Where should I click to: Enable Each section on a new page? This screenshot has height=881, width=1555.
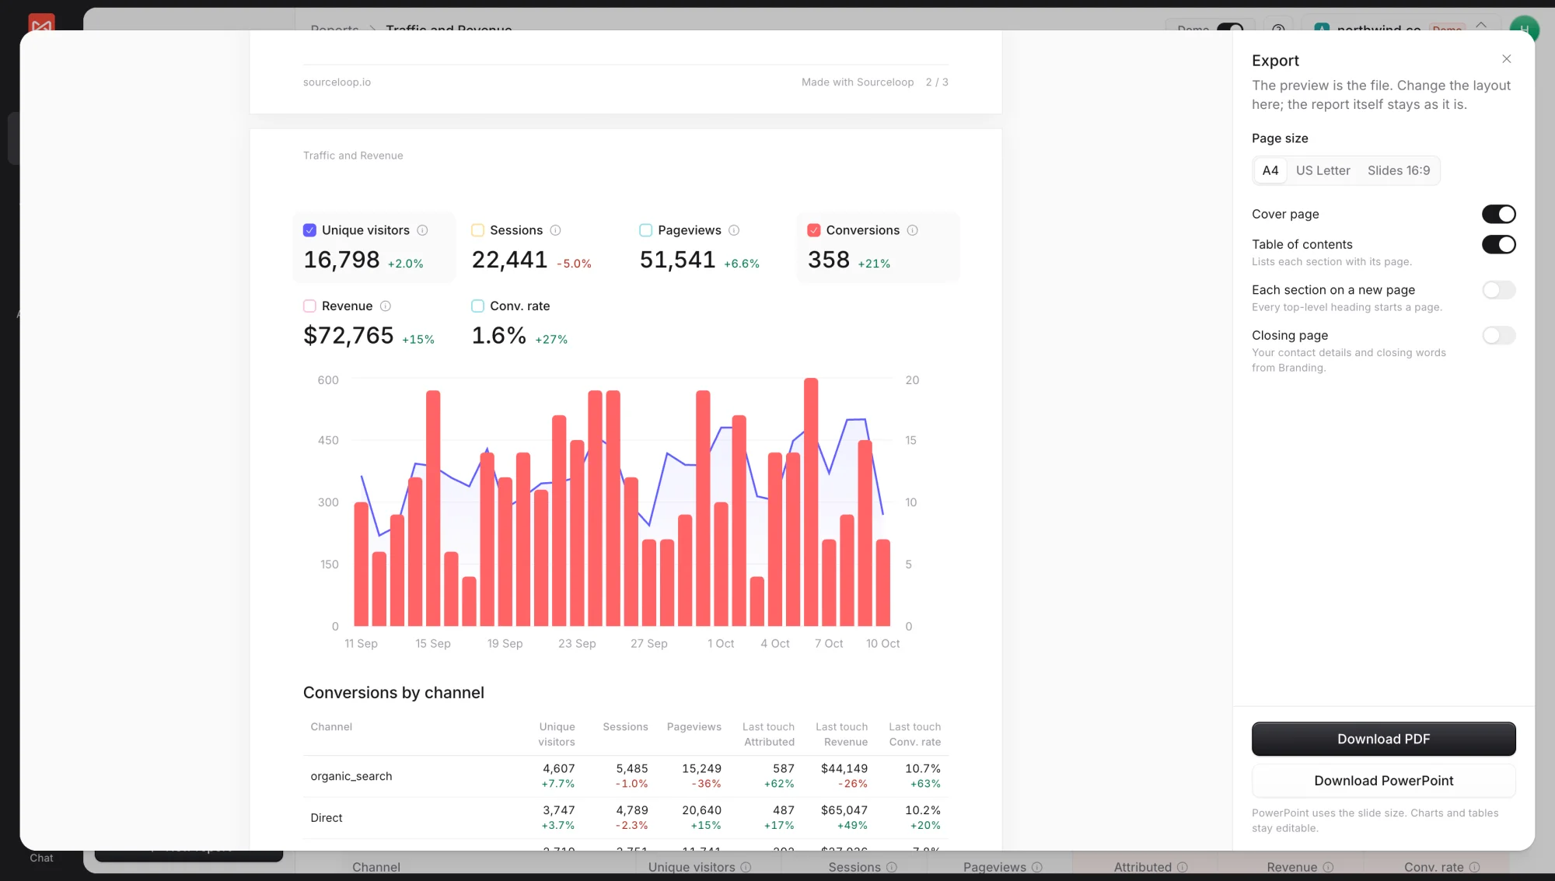pos(1498,290)
